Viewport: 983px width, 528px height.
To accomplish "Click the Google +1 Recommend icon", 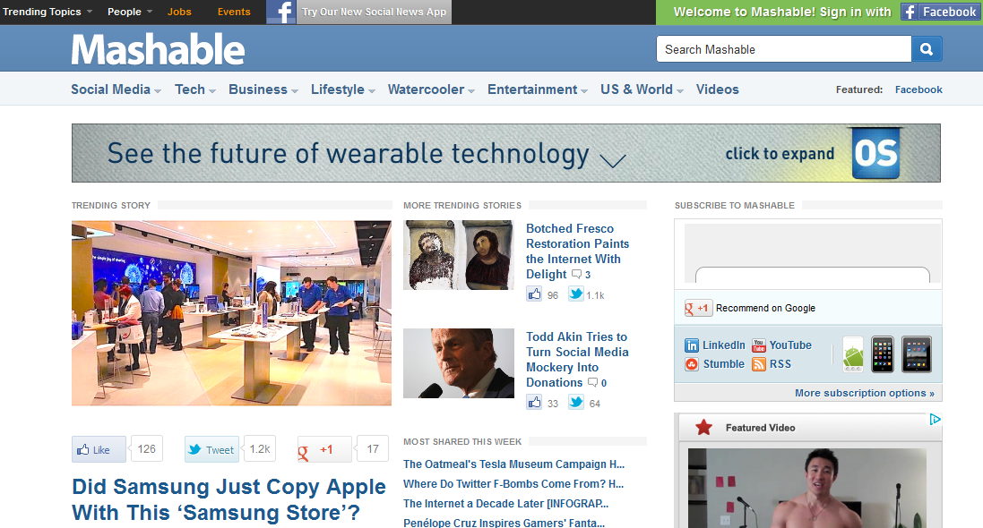I will click(x=698, y=308).
